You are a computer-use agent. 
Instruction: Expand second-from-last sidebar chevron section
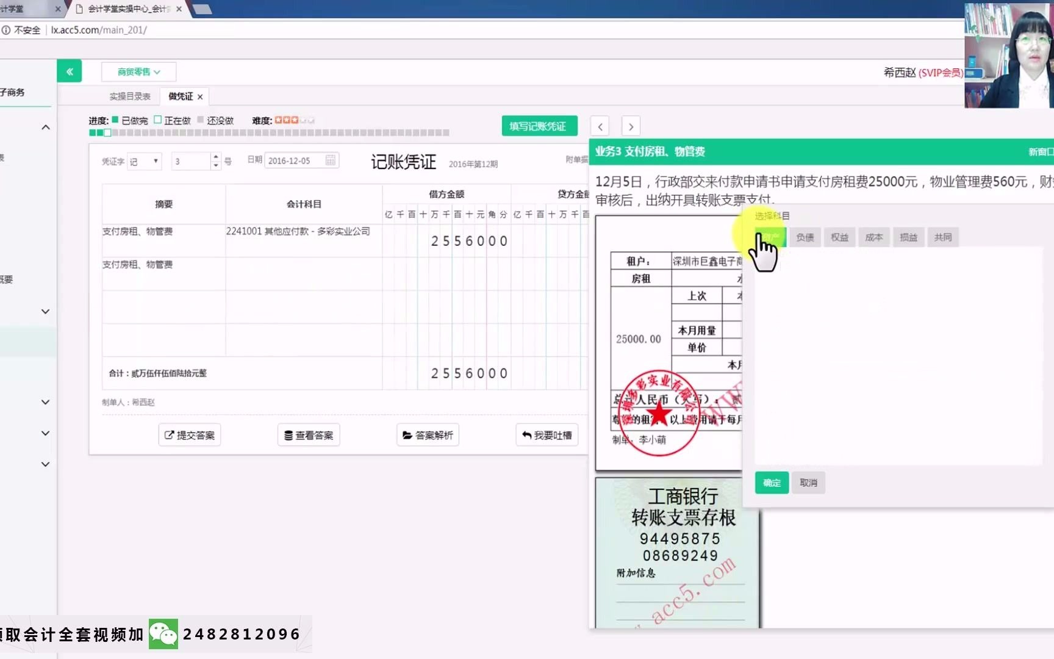tap(45, 433)
